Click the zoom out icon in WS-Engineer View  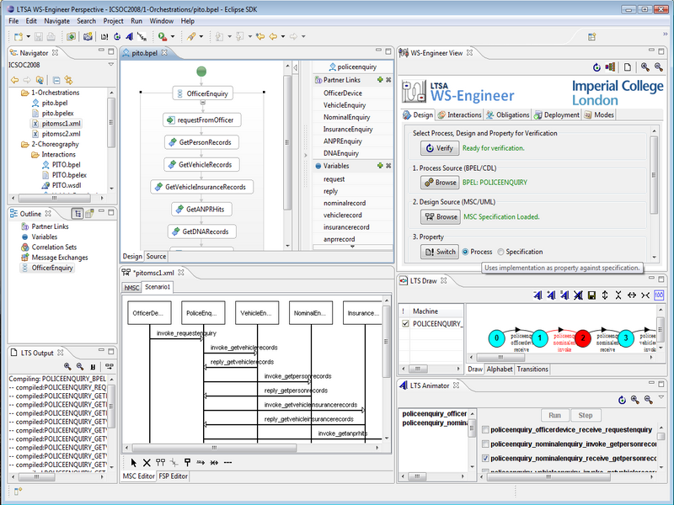[x=658, y=66]
